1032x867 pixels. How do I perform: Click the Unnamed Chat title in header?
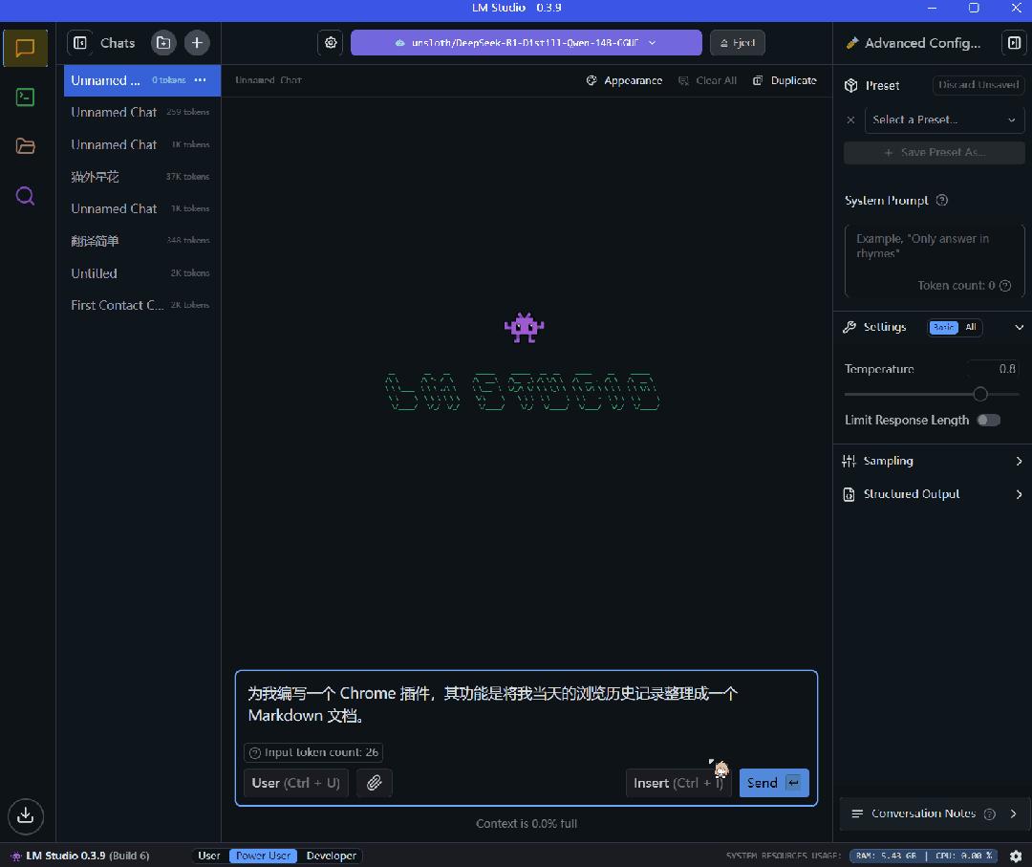click(269, 80)
